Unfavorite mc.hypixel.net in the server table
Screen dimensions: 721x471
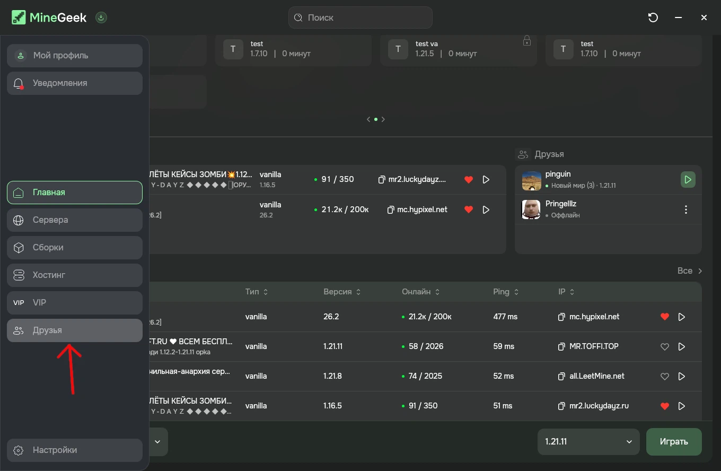665,317
